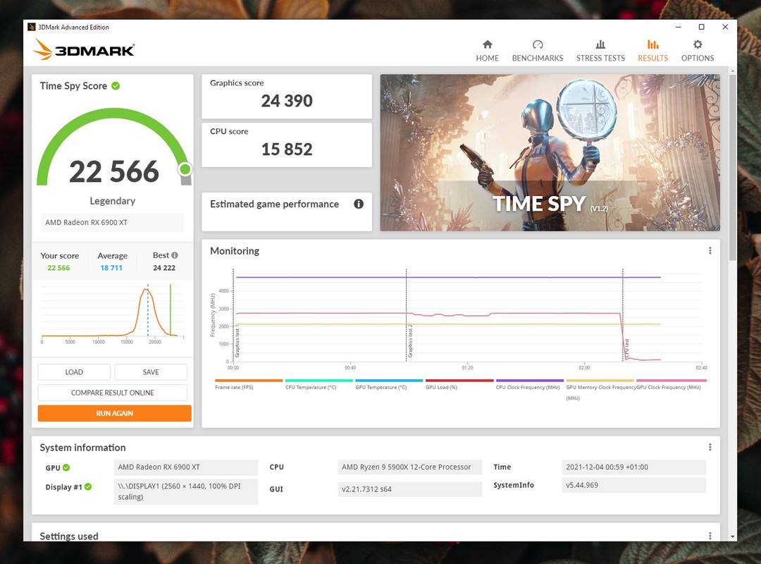This screenshot has width=761, height=564.
Task: Click the green check next to Display #1
Action: (x=88, y=486)
